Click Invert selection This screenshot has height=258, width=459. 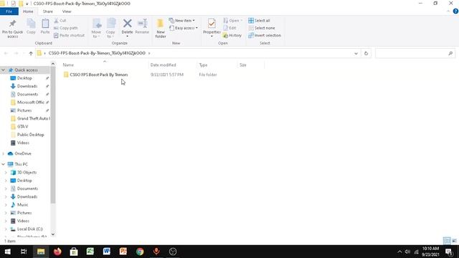click(265, 35)
